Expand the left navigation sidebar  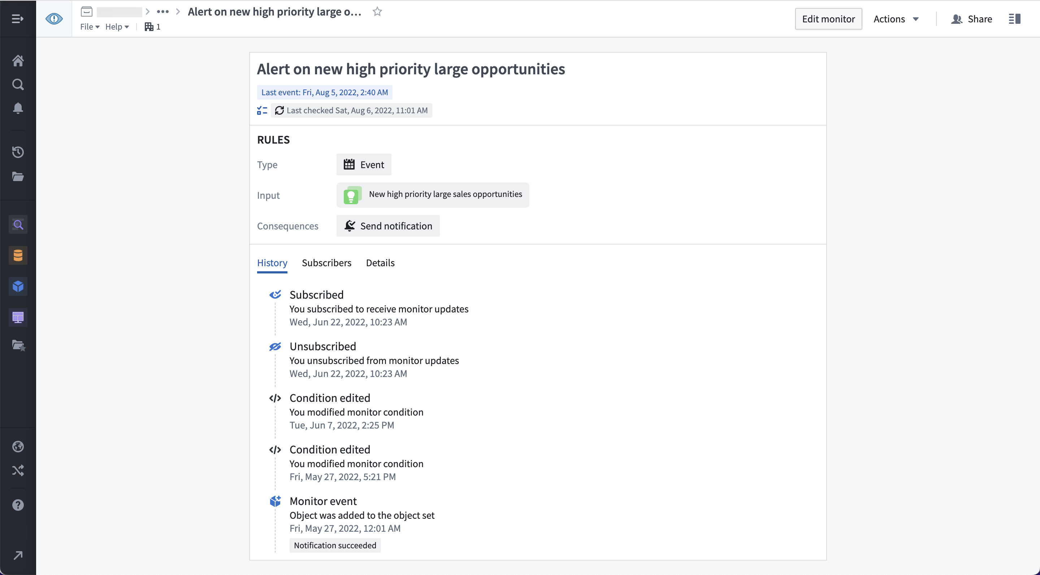(18, 19)
